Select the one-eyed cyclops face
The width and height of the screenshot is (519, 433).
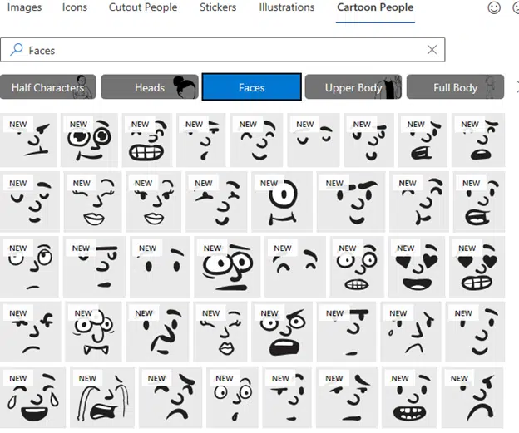tap(282, 201)
